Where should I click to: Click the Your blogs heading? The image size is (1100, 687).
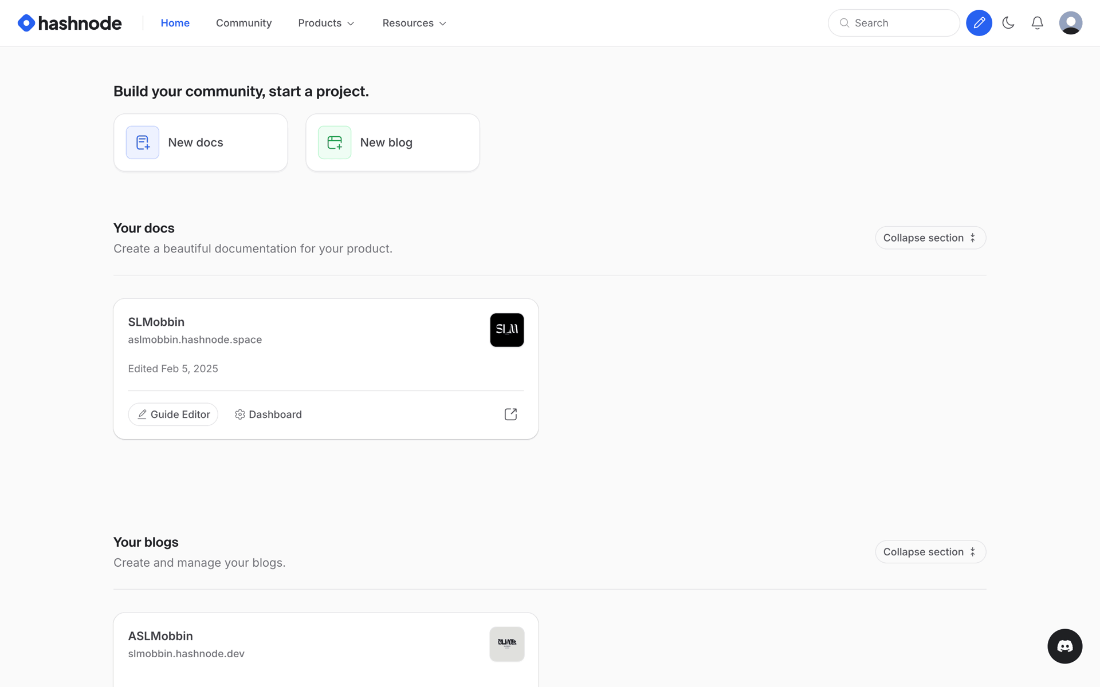(146, 542)
